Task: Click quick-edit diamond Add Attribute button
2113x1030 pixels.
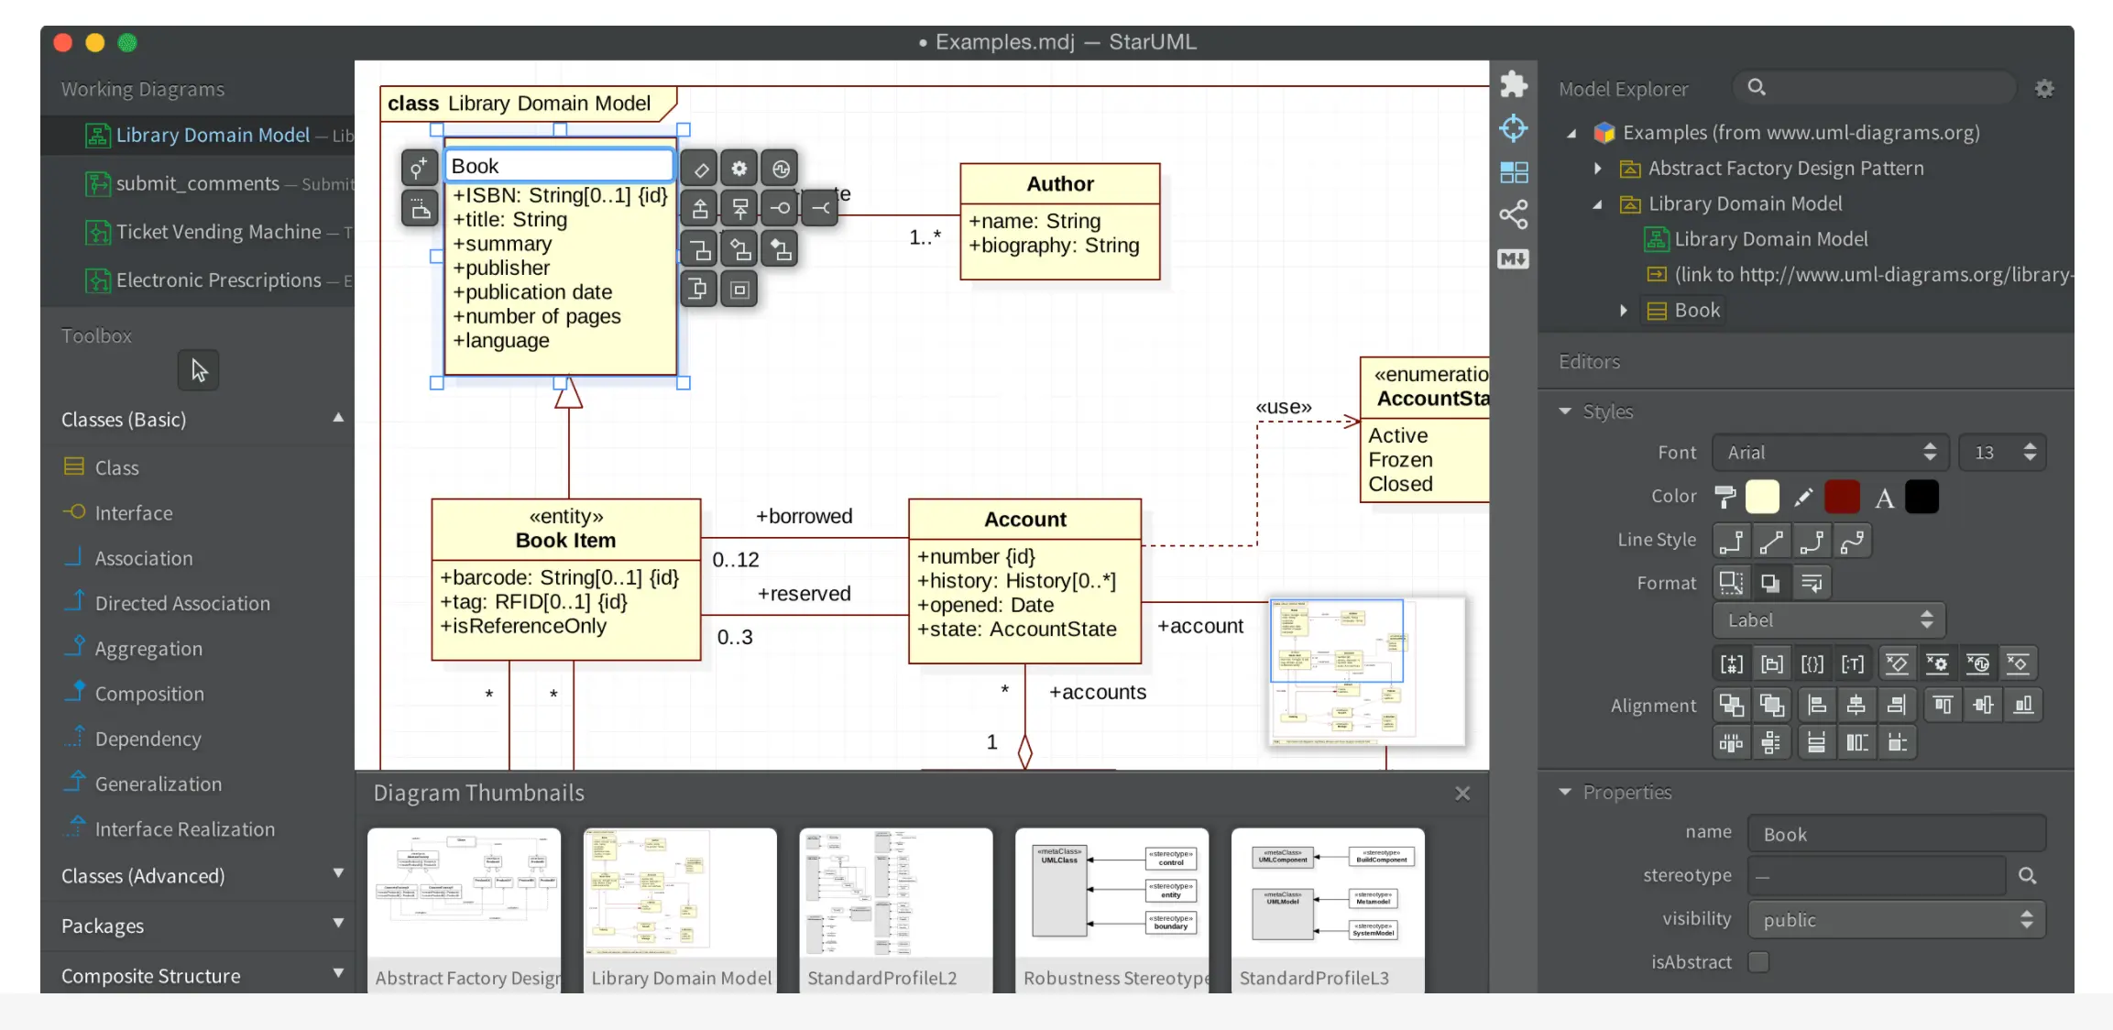Action: coord(700,169)
